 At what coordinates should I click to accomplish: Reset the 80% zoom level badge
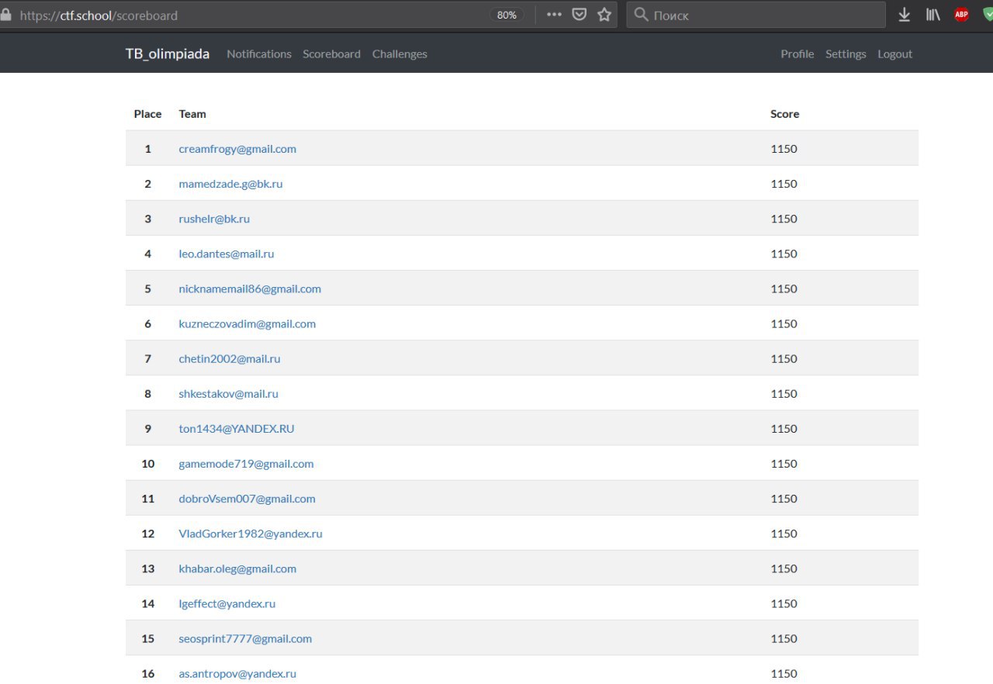507,15
